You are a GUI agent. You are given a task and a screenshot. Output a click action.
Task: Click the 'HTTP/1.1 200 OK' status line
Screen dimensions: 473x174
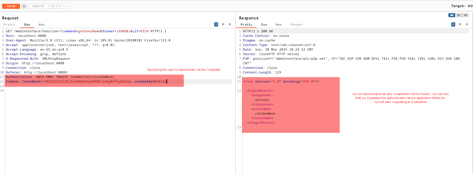(x=258, y=31)
